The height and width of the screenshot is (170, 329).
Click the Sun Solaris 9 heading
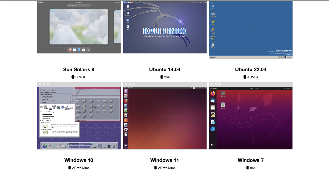tap(79, 69)
